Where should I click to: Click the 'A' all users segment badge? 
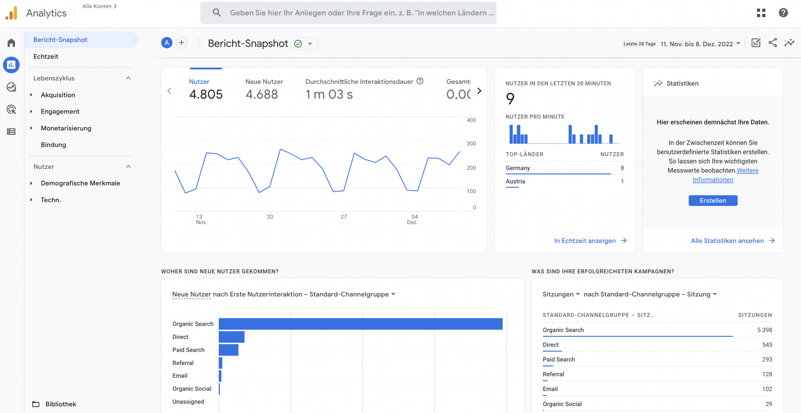(x=167, y=43)
